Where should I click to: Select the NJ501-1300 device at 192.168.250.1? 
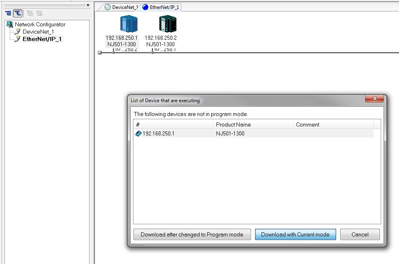coord(129,24)
